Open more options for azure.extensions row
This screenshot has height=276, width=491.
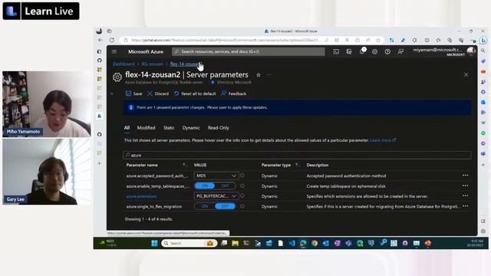(x=466, y=195)
